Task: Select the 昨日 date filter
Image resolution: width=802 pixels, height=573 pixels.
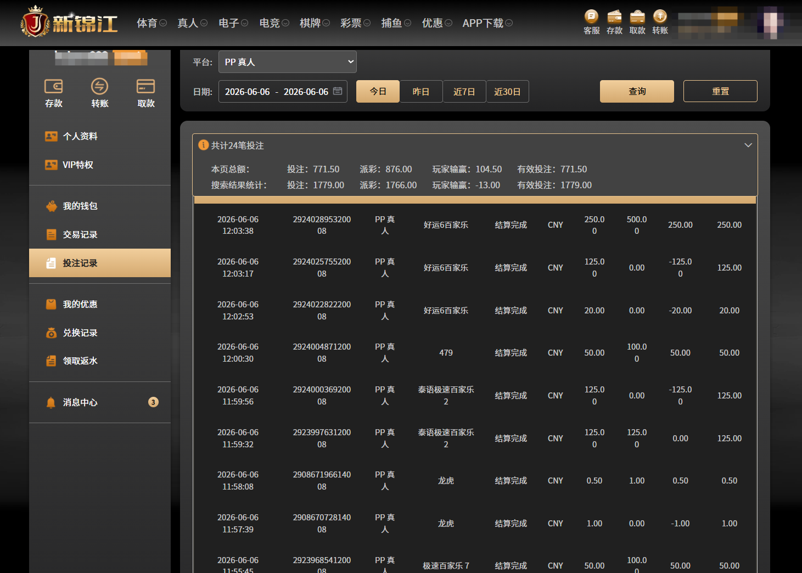Action: click(421, 91)
